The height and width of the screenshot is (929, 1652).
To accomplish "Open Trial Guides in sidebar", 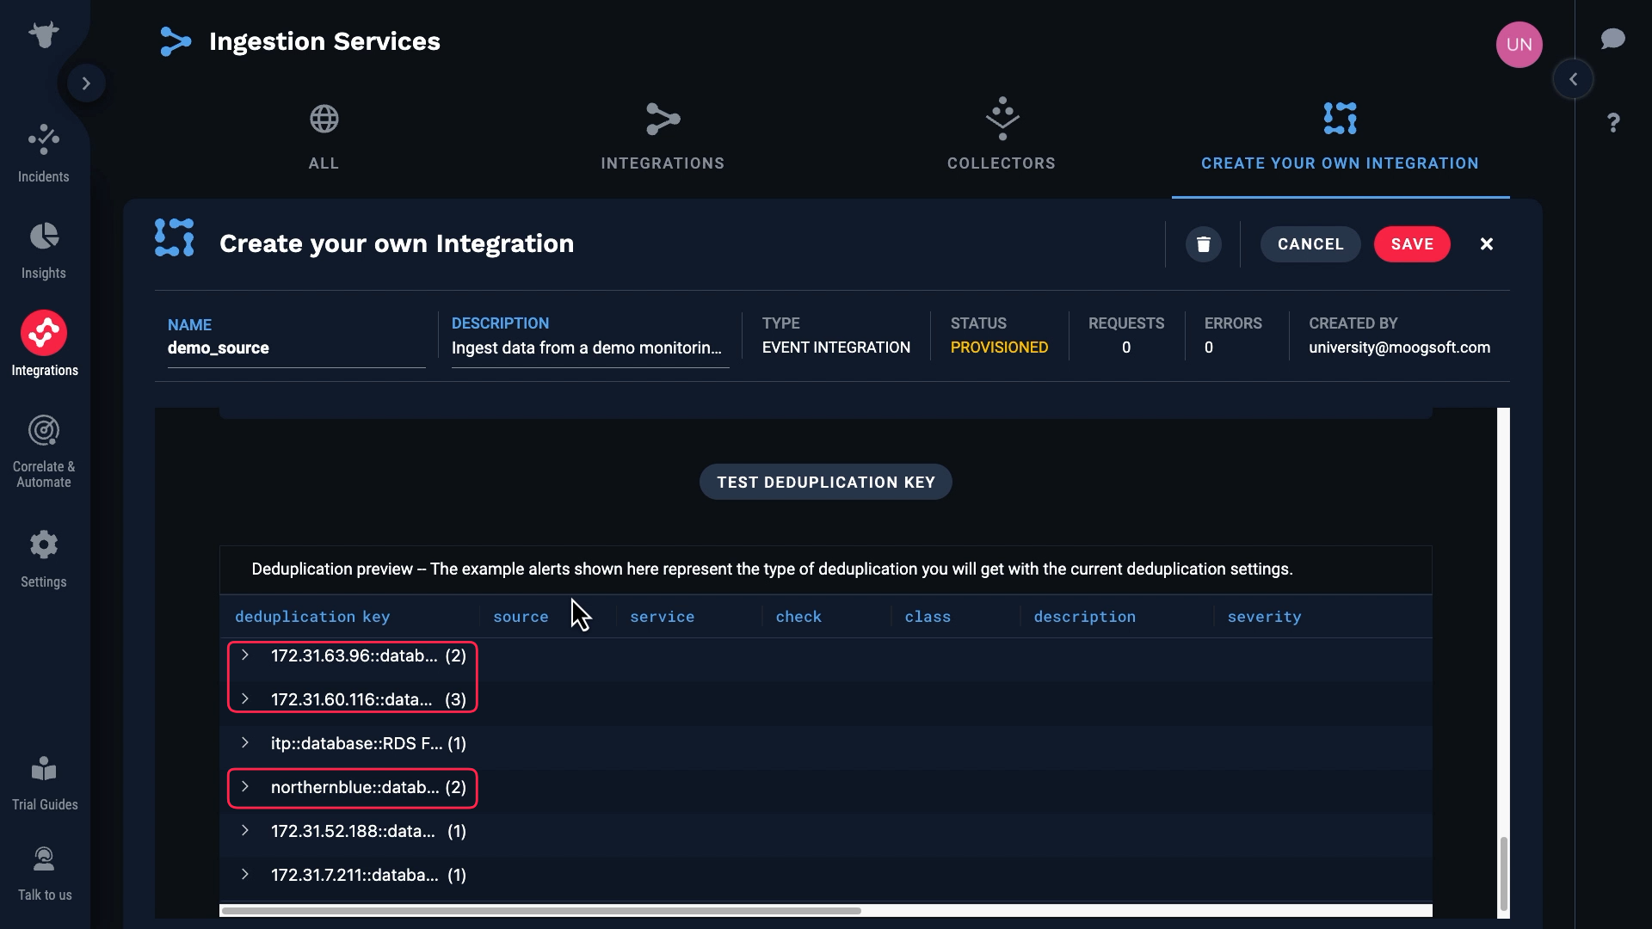I will pyautogui.click(x=43, y=770).
